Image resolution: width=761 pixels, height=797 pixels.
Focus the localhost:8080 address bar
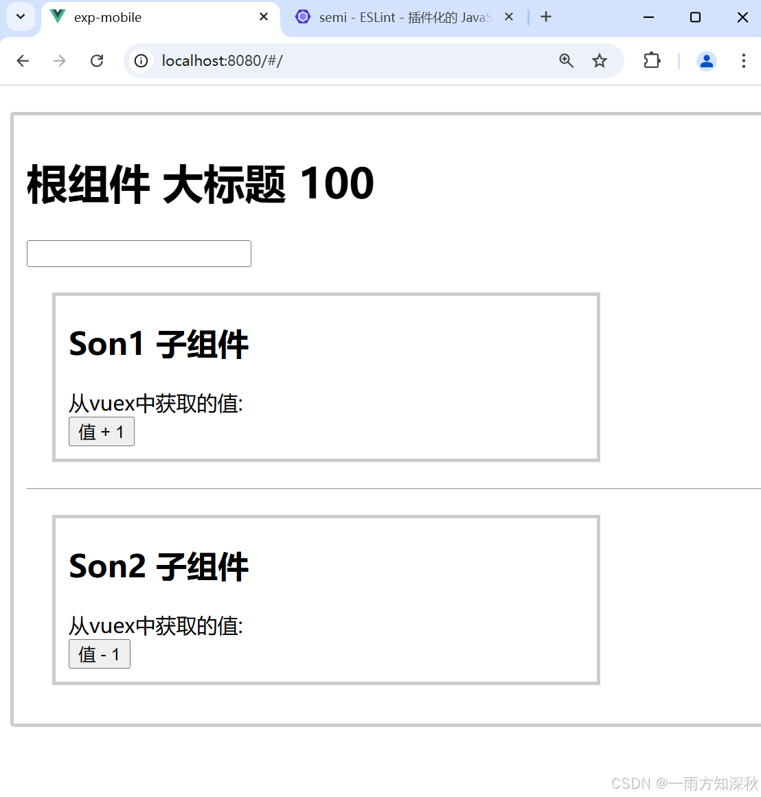point(374,61)
